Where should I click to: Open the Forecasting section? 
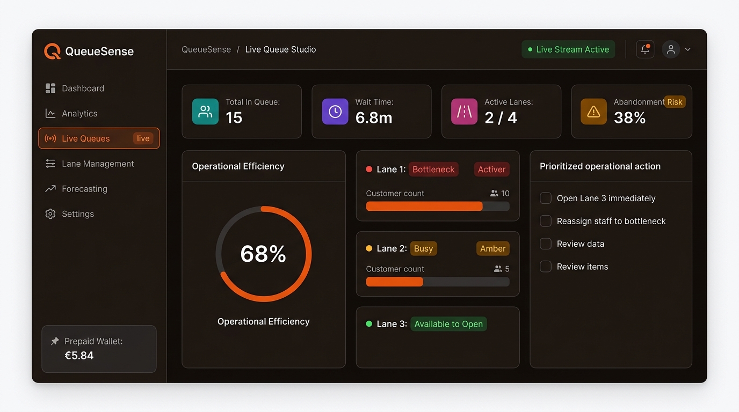coord(99,189)
